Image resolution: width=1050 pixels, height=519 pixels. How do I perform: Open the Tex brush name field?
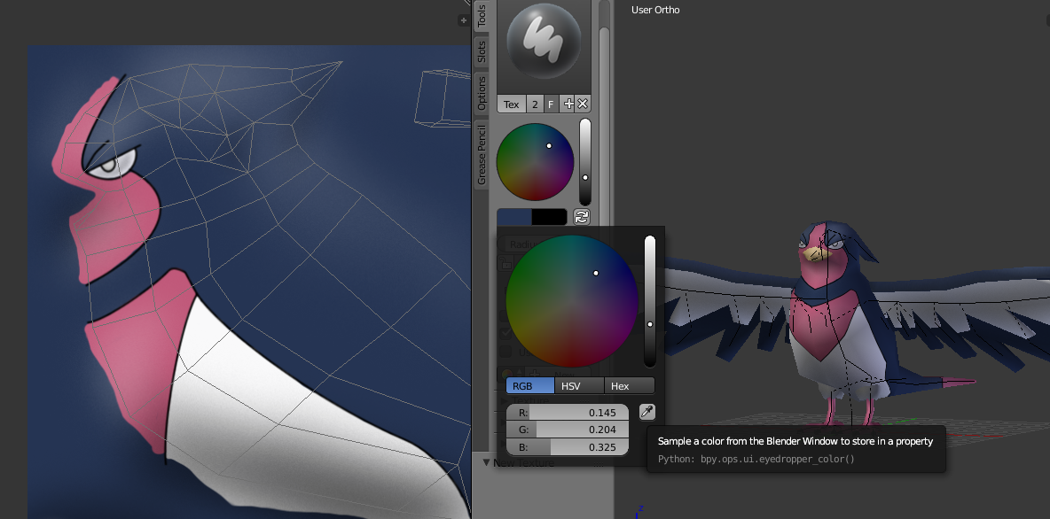(512, 104)
